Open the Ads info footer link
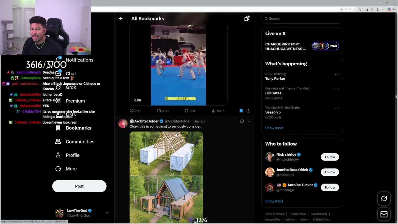 point(290,220)
